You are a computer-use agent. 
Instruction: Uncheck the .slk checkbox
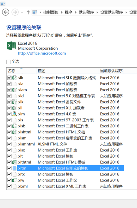pyautogui.click(x=9, y=78)
